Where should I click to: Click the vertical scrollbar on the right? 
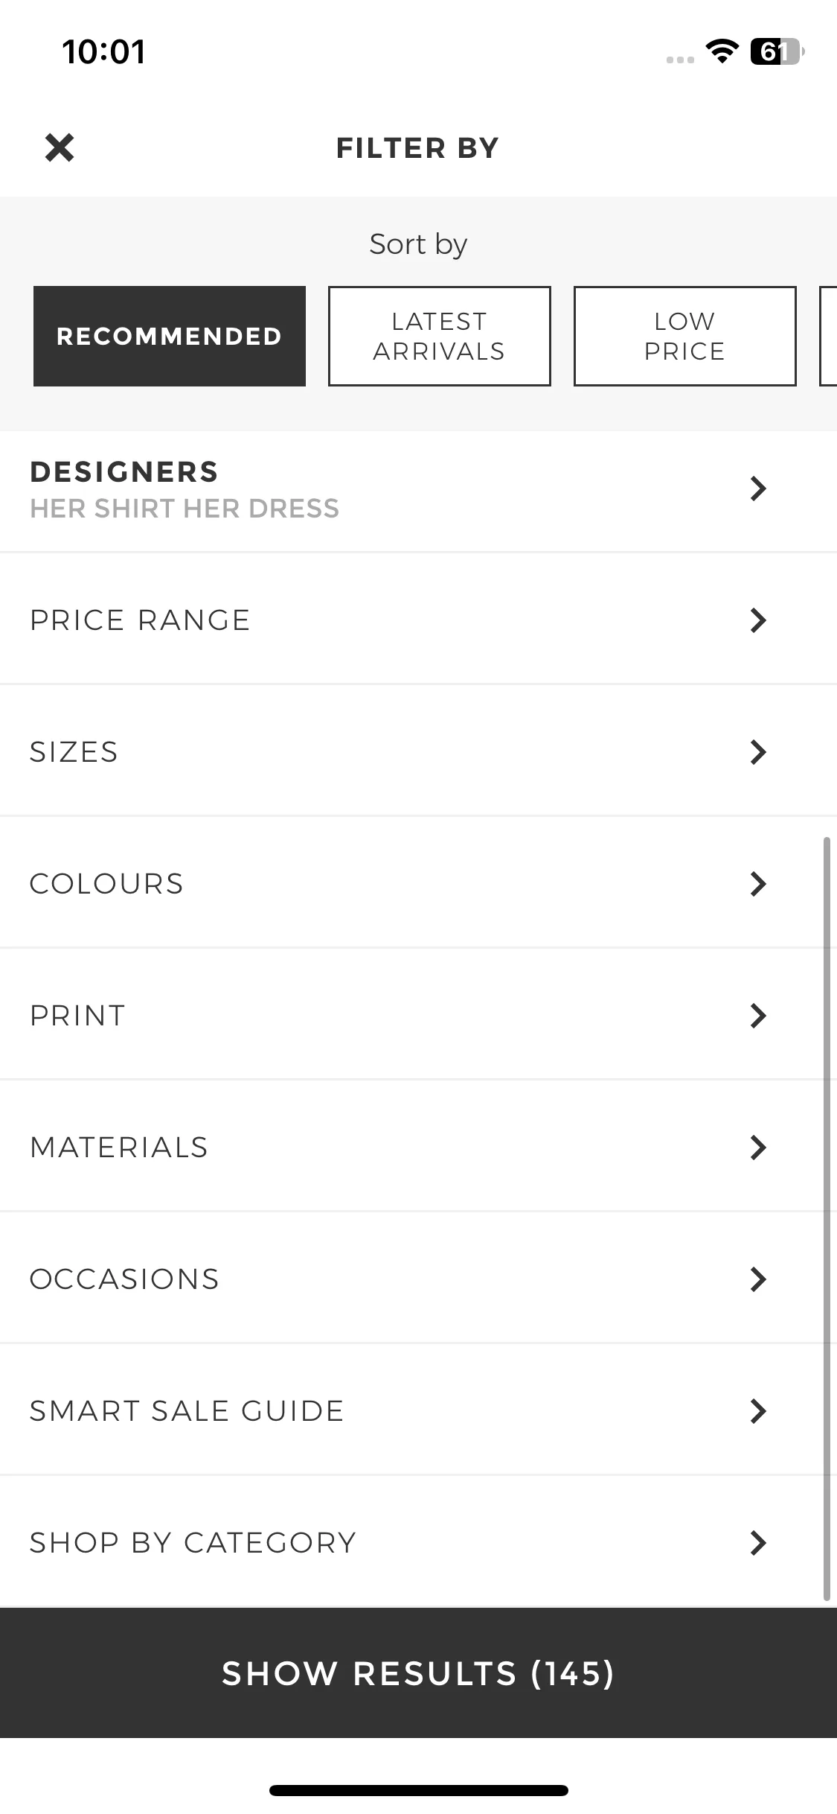point(827,1218)
